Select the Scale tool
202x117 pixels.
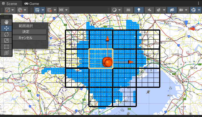click(6, 41)
